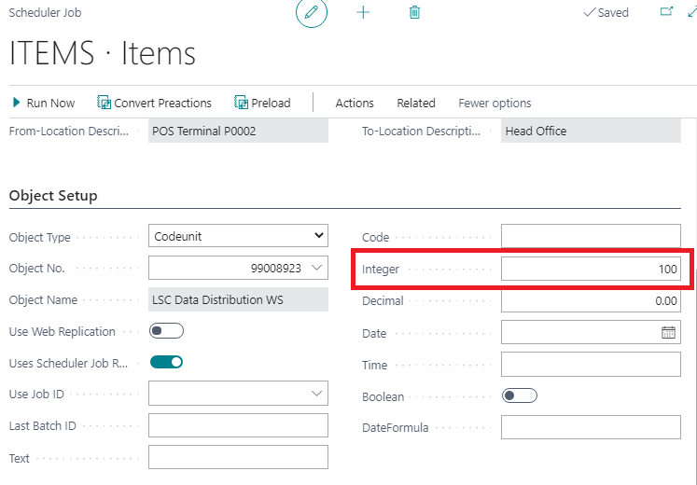Click the Preload toolbar icon
This screenshot has width=697, height=485.
[241, 103]
